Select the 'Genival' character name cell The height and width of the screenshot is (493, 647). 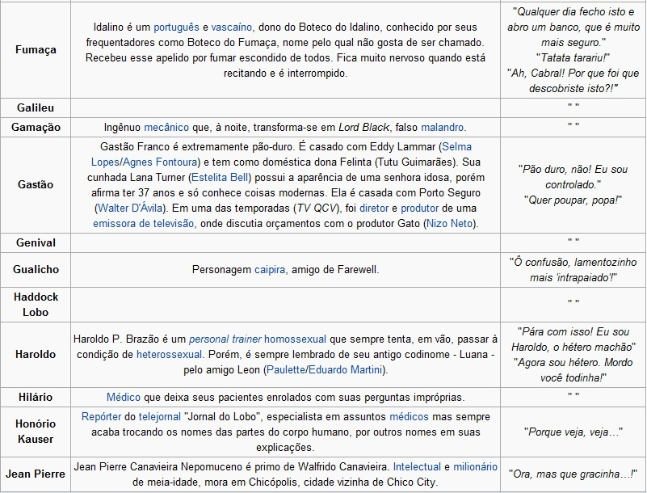[36, 242]
